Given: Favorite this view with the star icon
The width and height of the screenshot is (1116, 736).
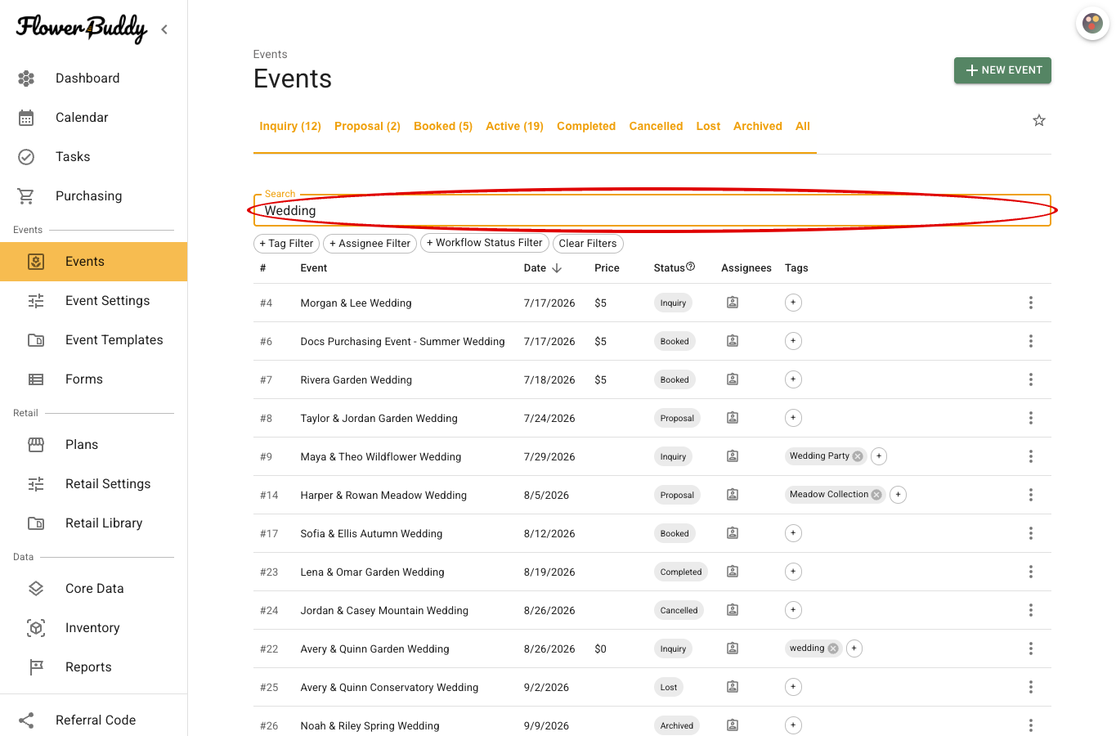Looking at the screenshot, I should [1039, 120].
